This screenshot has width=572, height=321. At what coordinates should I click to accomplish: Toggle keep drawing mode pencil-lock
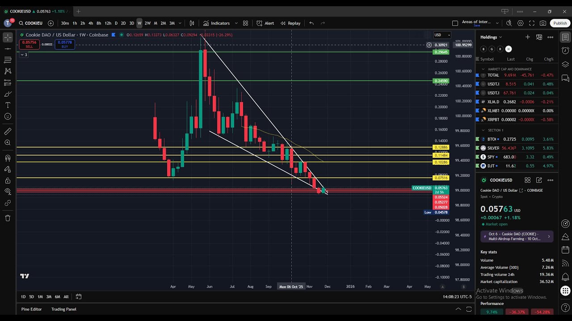8,169
